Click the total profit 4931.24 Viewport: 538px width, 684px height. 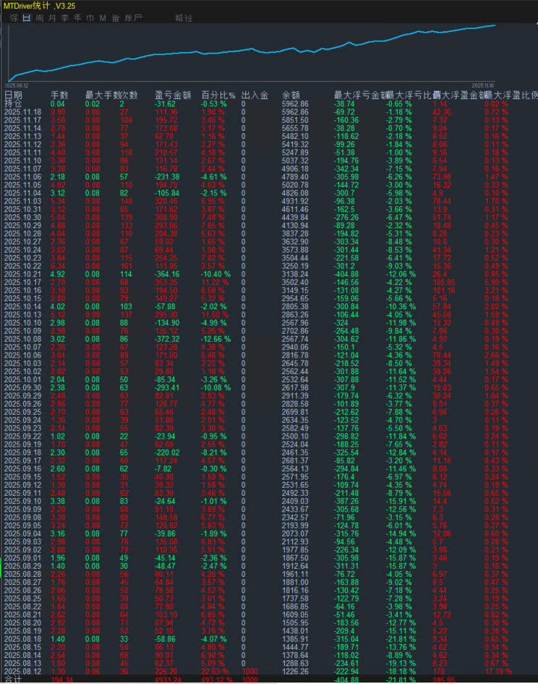tap(168, 680)
